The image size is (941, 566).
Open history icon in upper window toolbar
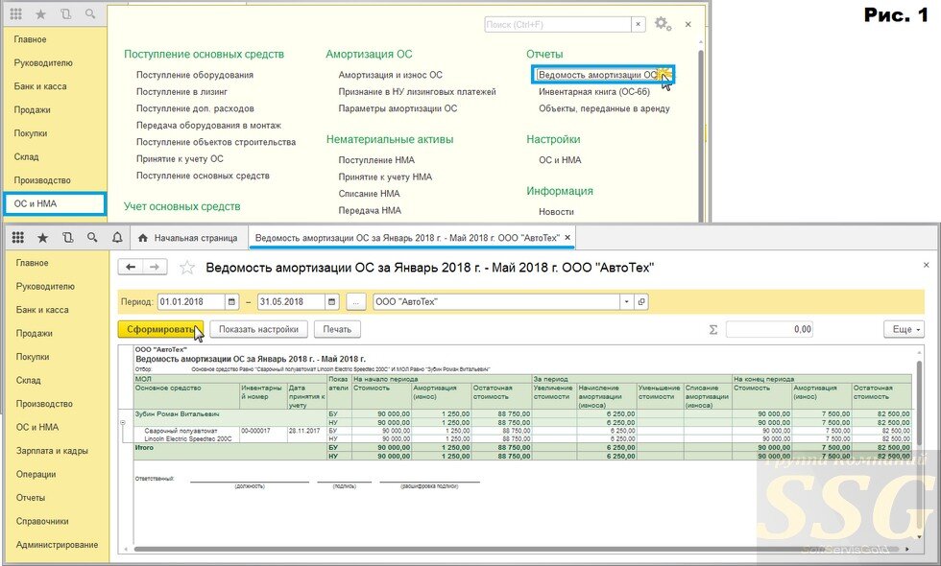[x=66, y=13]
